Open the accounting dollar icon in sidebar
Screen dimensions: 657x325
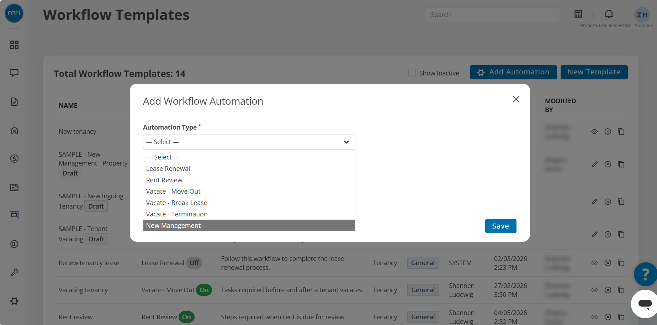point(14,158)
